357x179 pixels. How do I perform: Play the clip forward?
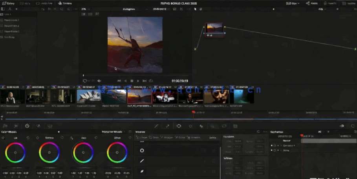coord(138,81)
